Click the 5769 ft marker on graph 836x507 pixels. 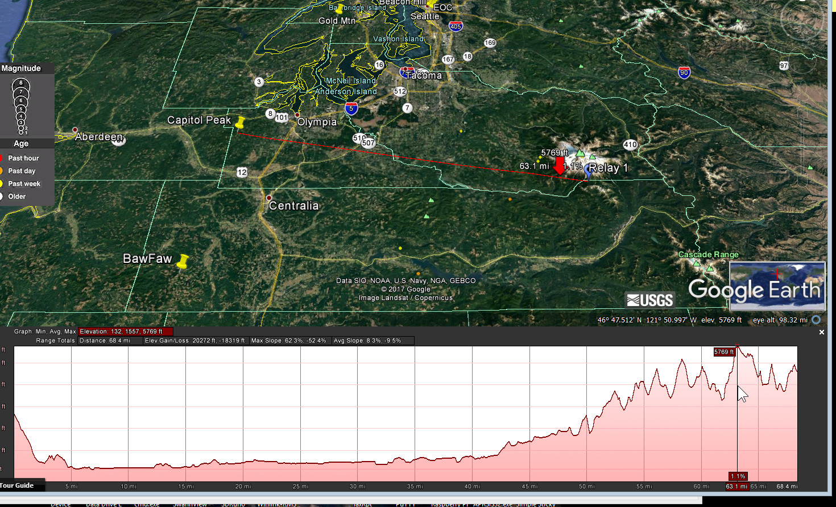point(724,352)
